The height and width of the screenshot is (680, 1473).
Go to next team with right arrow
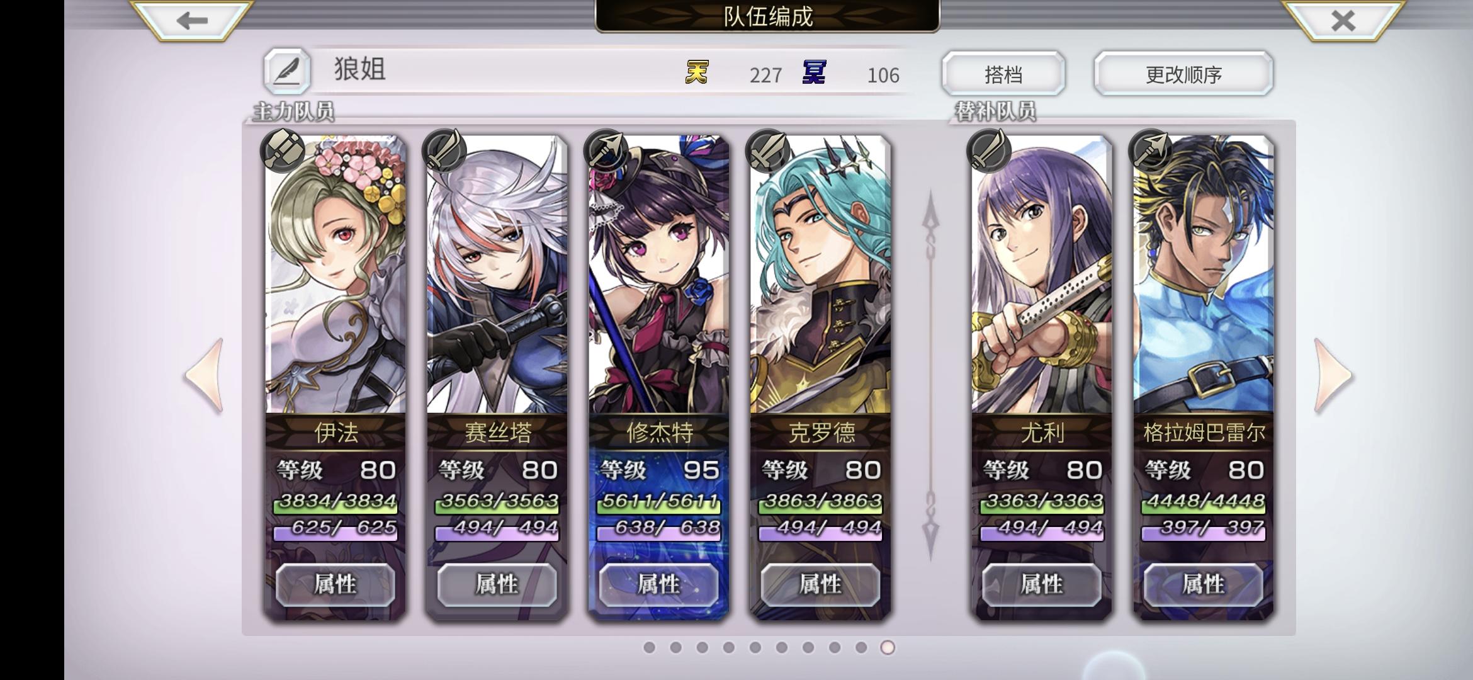pyautogui.click(x=1333, y=376)
